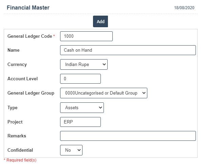Focus the empty Remarks text box

(128, 136)
